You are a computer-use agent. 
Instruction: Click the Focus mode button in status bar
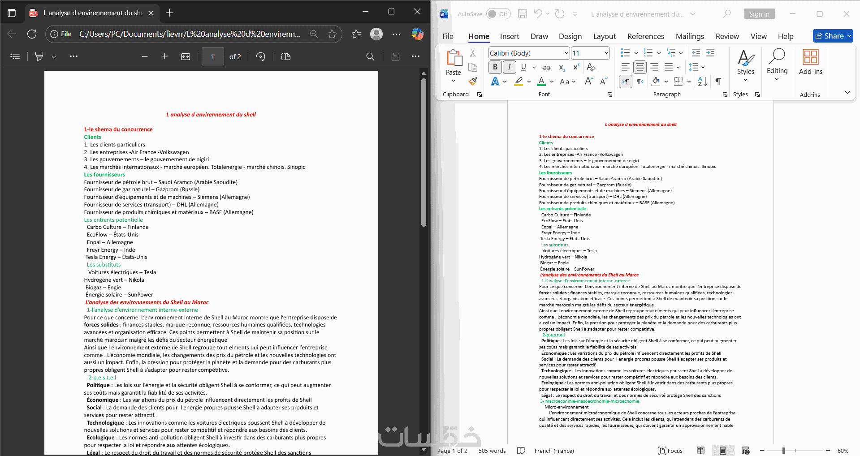click(x=670, y=451)
